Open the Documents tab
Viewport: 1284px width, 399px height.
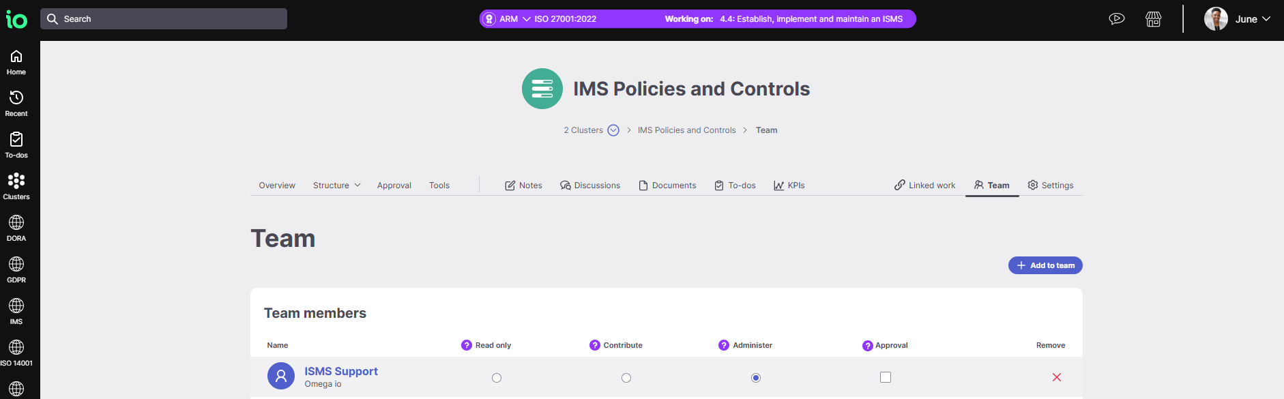pyautogui.click(x=667, y=186)
